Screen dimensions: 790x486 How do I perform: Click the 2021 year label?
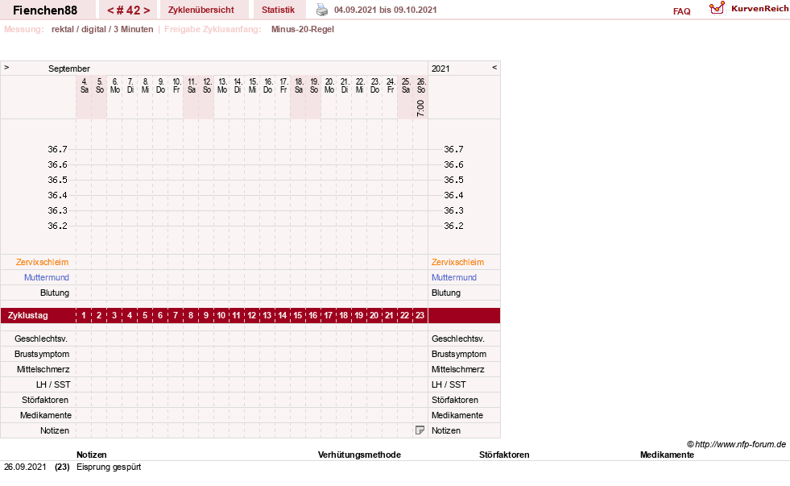440,69
